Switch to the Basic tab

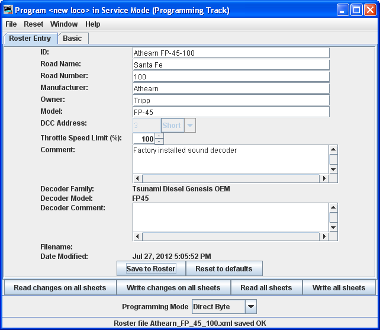click(73, 39)
